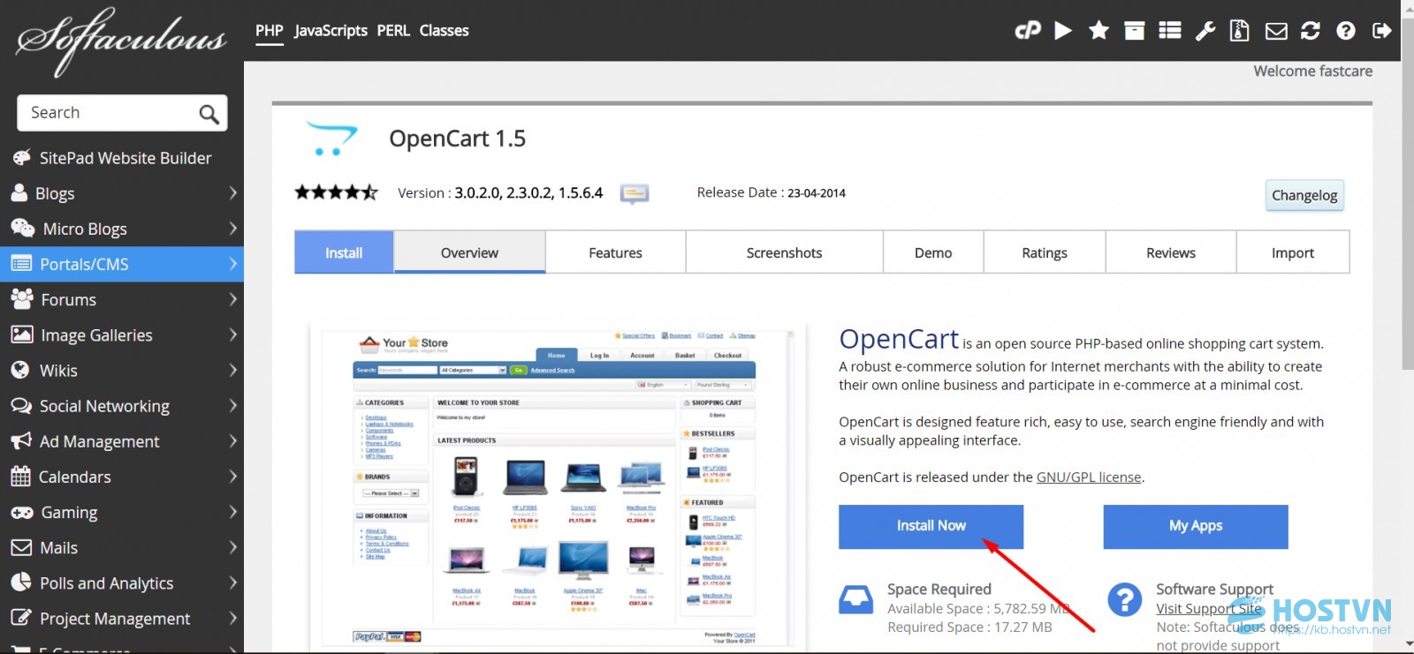Click the Space Required disk icon
Viewport: 1414px width, 654px height.
click(855, 600)
